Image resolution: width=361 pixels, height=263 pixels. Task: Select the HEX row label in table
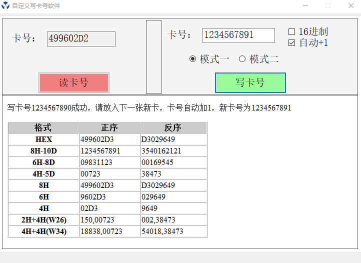43,139
